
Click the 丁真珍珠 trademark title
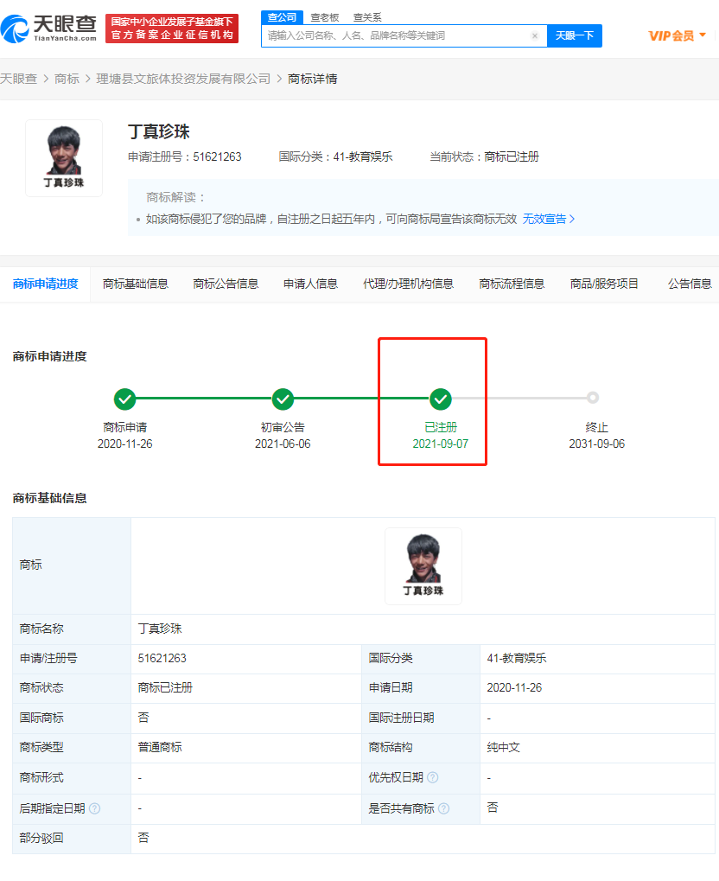(159, 132)
